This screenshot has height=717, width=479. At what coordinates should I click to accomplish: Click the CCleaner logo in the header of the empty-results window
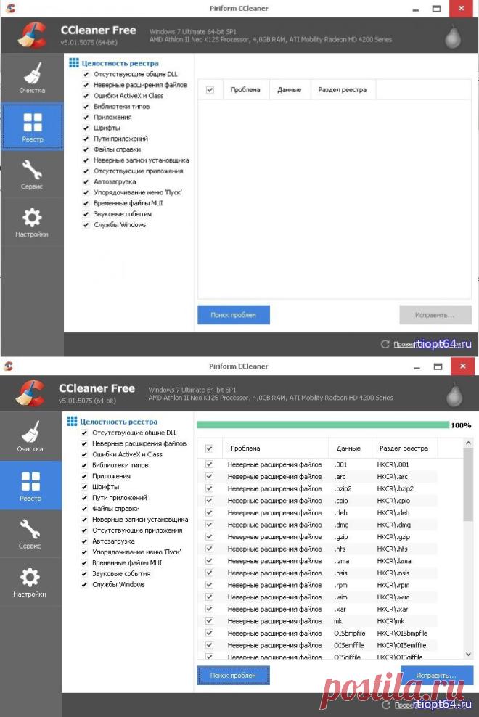pos(33,35)
